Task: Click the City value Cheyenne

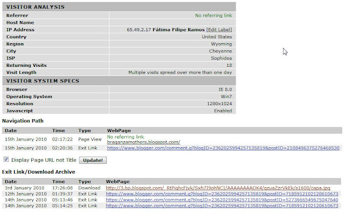Action: pyautogui.click(x=220, y=51)
